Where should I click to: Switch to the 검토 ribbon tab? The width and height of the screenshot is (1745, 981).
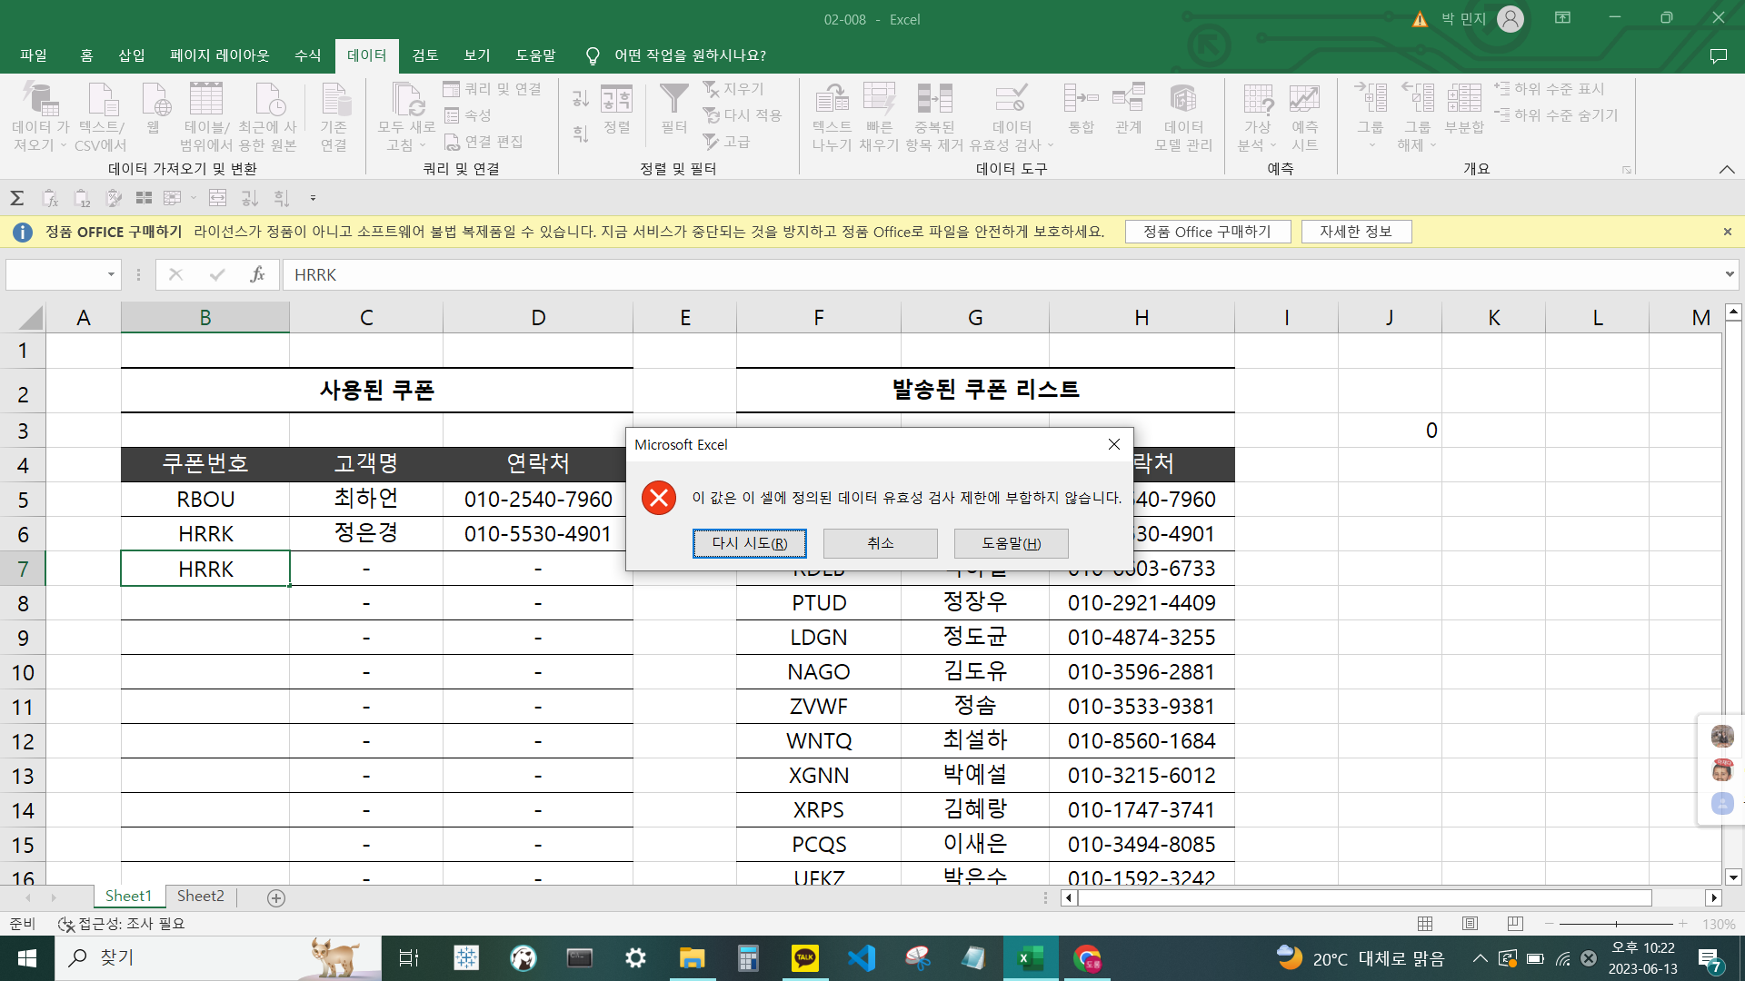tap(425, 55)
